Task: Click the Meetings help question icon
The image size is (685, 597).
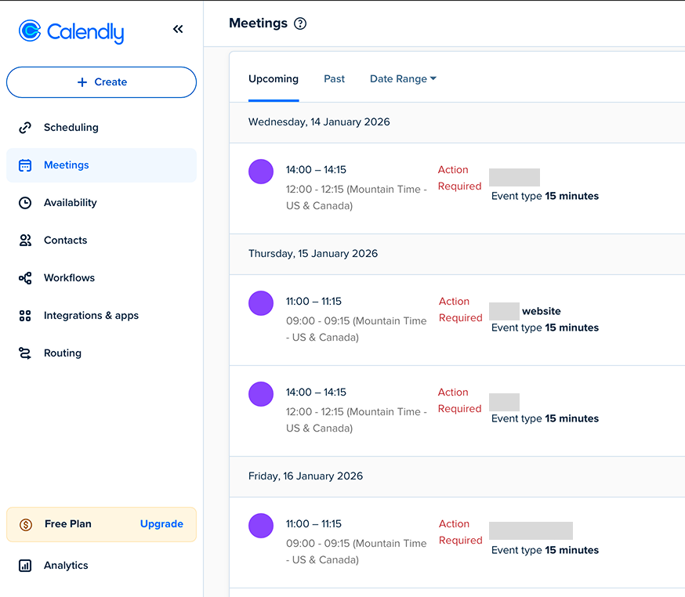Action: [300, 24]
